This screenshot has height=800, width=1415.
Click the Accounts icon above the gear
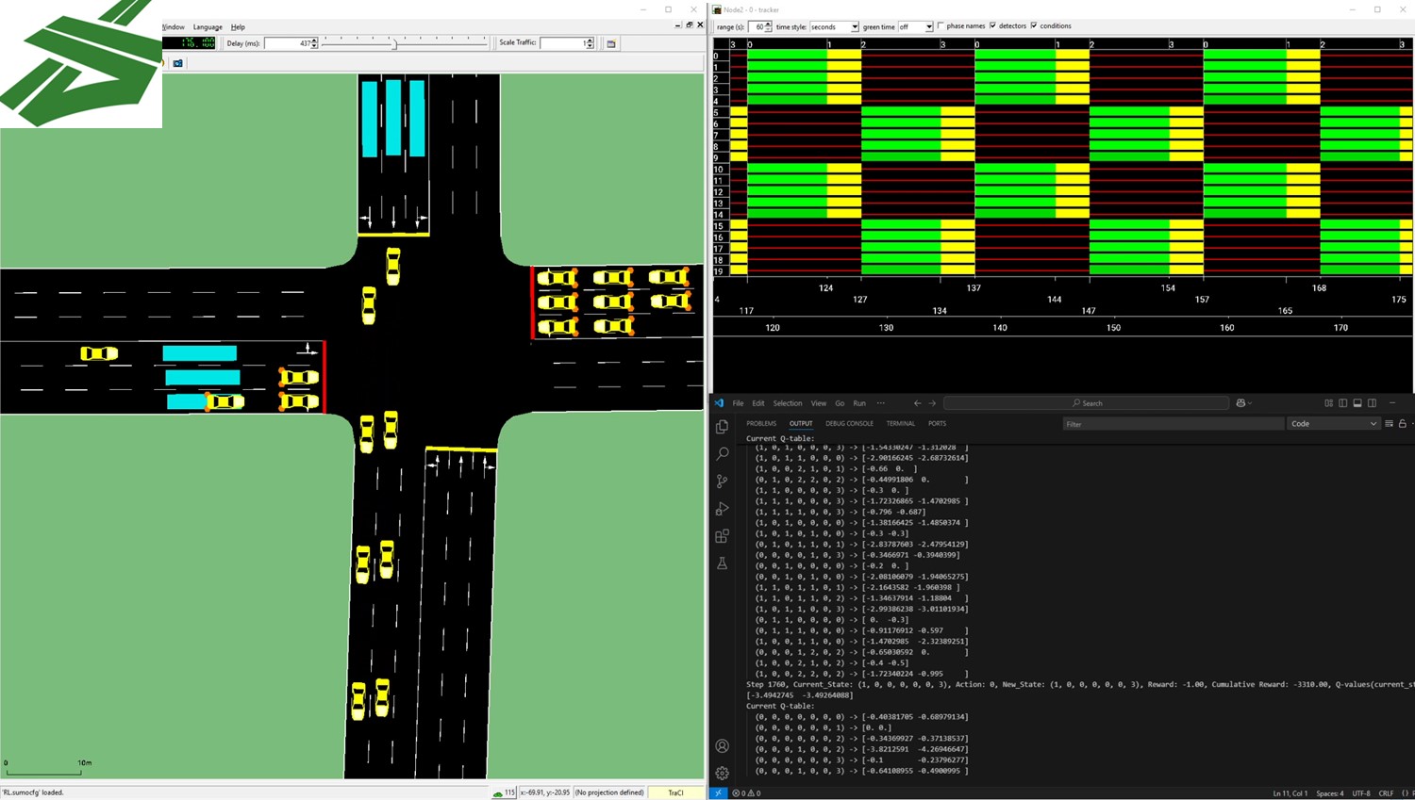722,745
